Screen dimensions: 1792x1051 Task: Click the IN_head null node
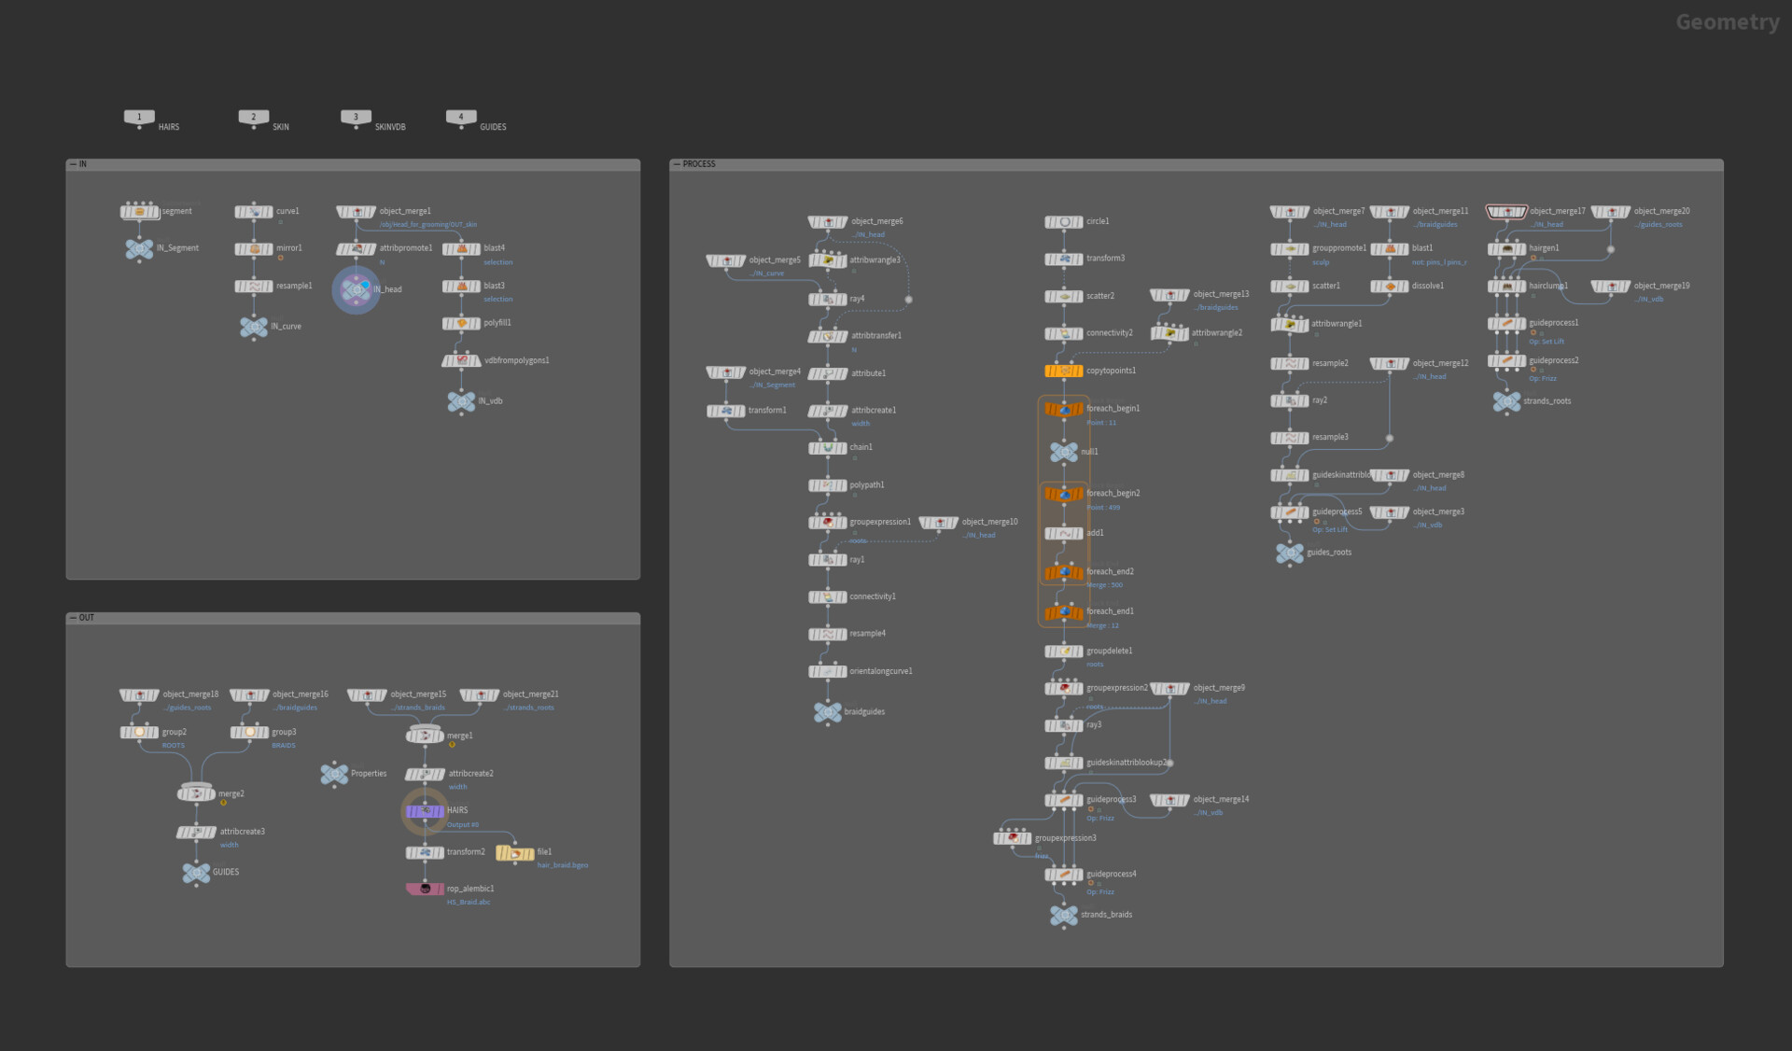pyautogui.click(x=356, y=289)
